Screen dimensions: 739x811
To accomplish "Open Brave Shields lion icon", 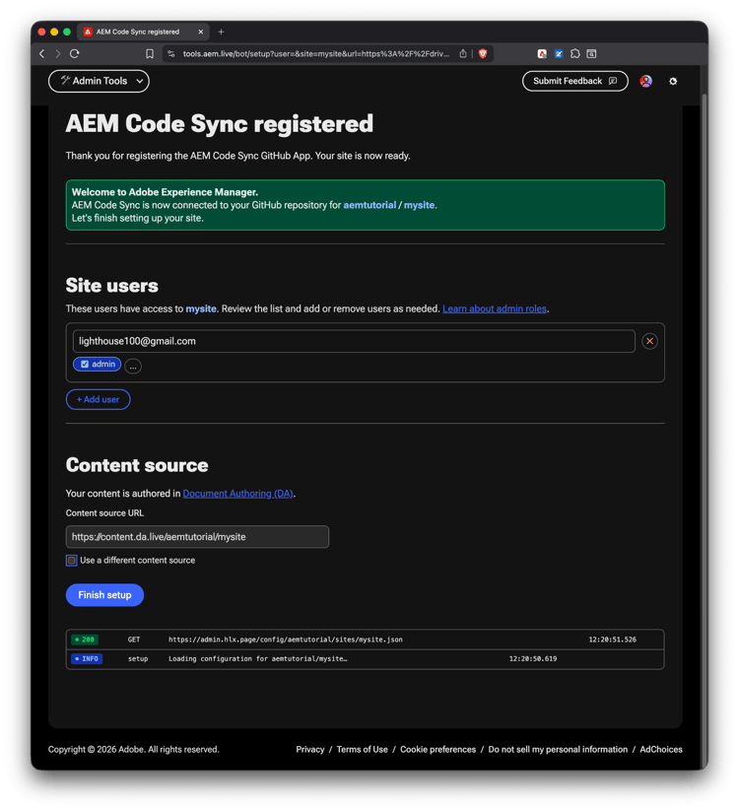I will [483, 54].
